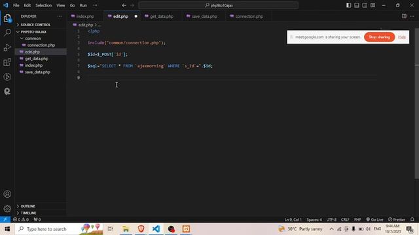Click Go Live server status button
Image resolution: width=419 pixels, height=235 pixels.
(374, 219)
